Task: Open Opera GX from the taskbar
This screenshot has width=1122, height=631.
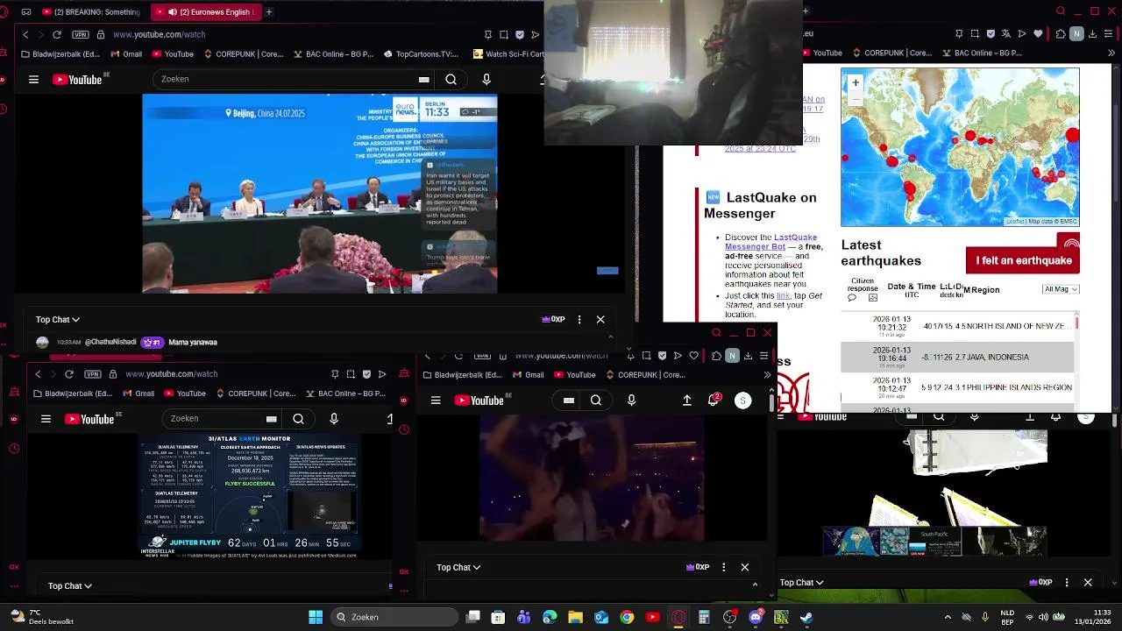Action: 678,617
